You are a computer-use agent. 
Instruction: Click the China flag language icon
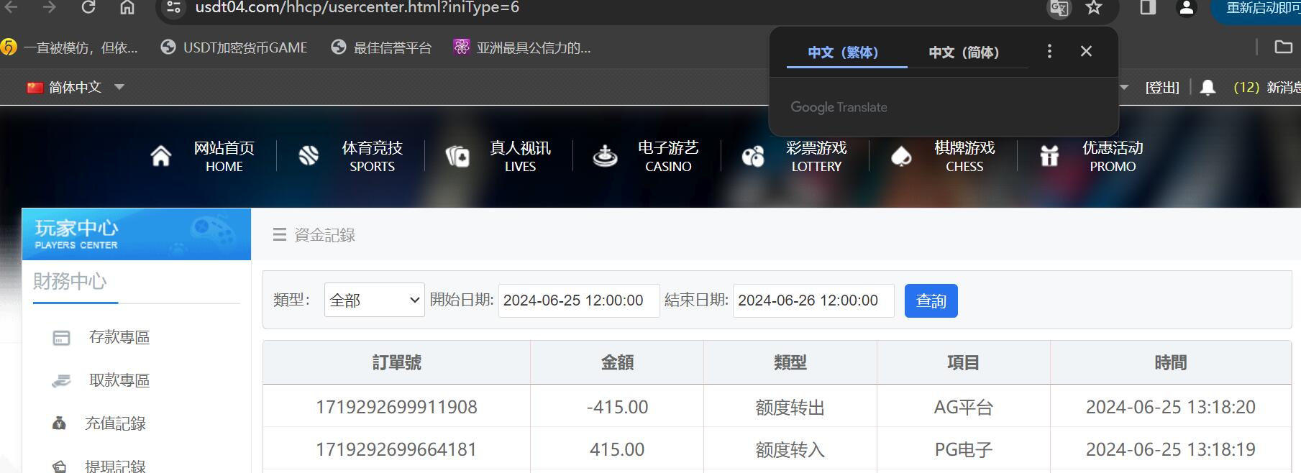(x=35, y=88)
